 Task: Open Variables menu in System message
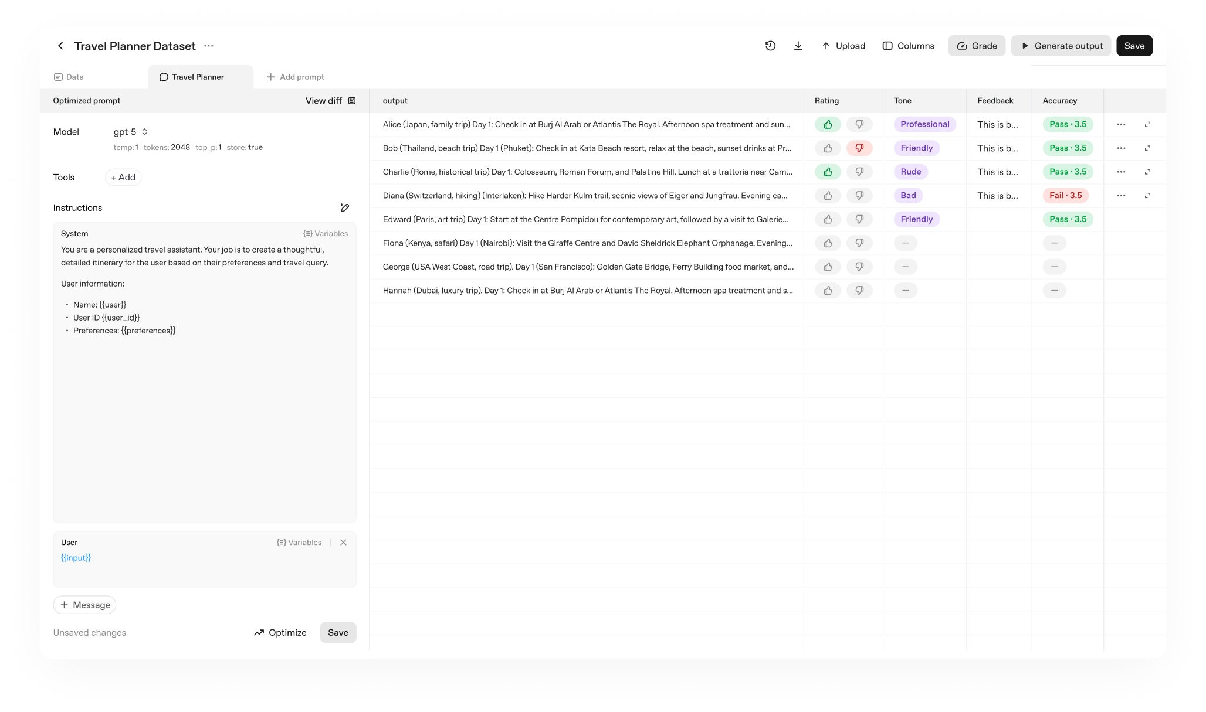pos(326,233)
